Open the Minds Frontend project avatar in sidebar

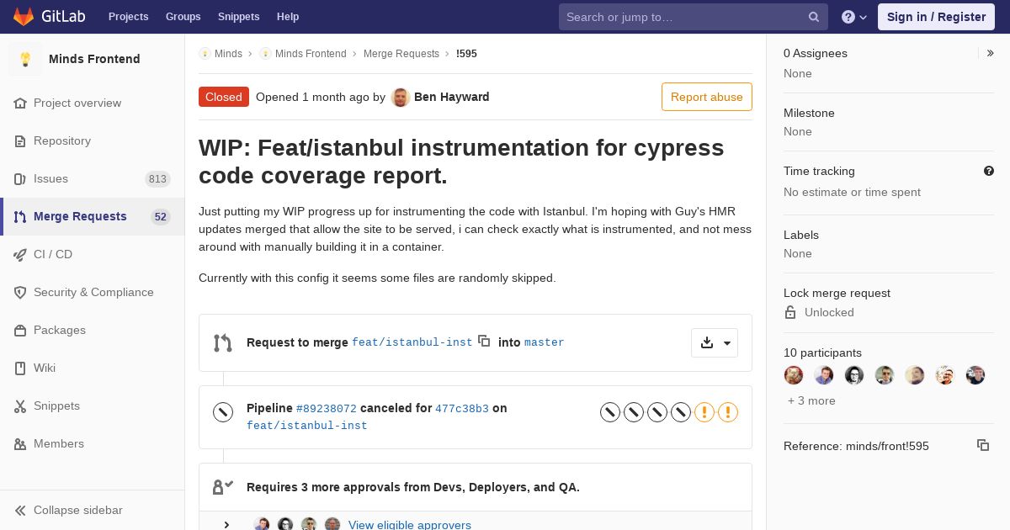[x=25, y=59]
